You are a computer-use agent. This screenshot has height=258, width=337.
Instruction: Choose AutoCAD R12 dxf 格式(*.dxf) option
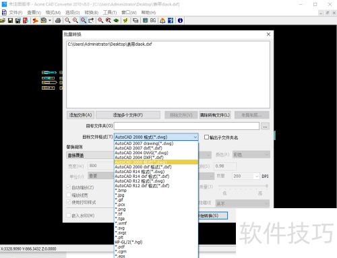pyautogui.click(x=156, y=186)
